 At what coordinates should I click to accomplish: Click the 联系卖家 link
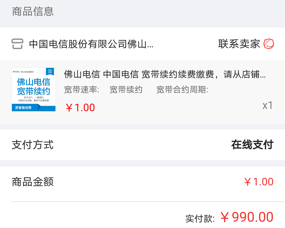[x=239, y=44]
